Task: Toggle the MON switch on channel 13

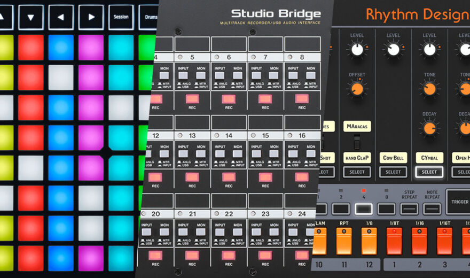Action: 201,154
